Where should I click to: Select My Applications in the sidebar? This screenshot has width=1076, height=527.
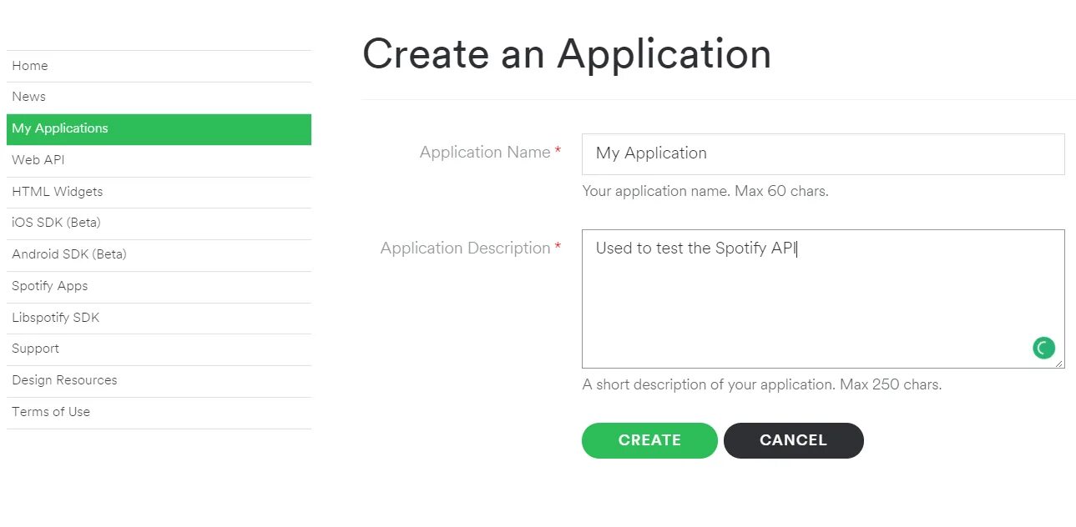click(x=159, y=129)
